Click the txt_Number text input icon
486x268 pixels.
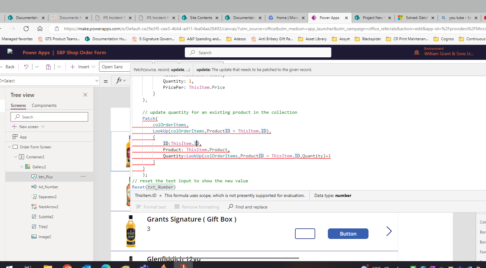[34, 187]
